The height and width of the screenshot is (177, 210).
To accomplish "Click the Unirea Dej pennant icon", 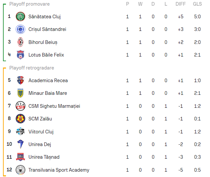I will click(20, 144).
